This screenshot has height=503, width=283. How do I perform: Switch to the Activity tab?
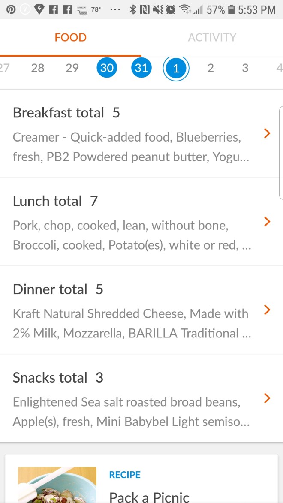pos(212,37)
